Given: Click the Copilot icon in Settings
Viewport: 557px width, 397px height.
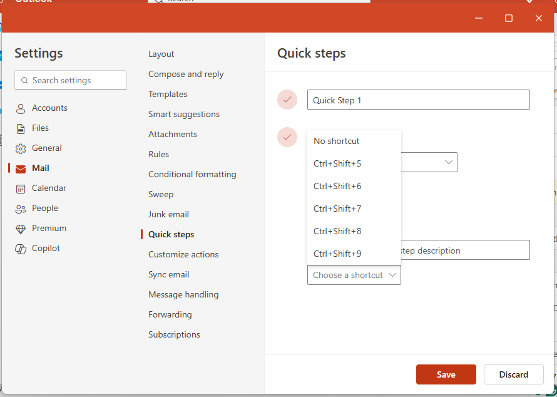Looking at the screenshot, I should (x=21, y=249).
